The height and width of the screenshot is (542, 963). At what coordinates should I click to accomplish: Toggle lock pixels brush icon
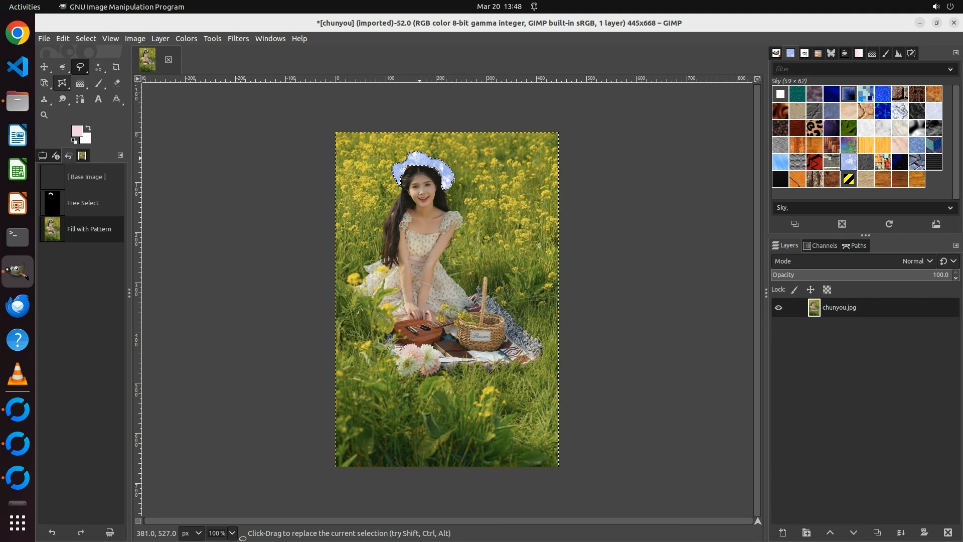[x=794, y=290]
